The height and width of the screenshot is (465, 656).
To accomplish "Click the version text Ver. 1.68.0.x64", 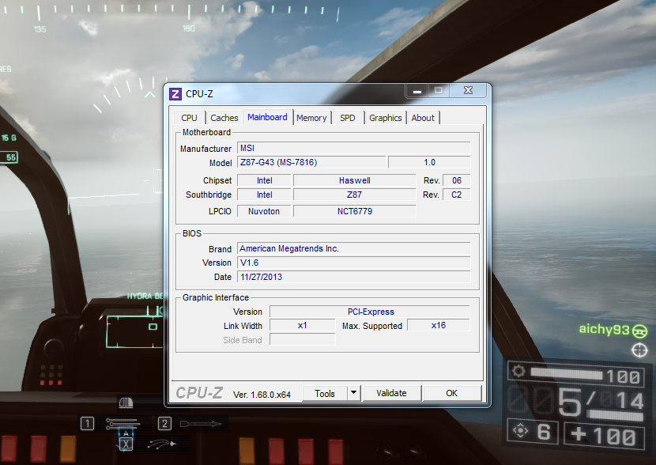I will tap(262, 395).
